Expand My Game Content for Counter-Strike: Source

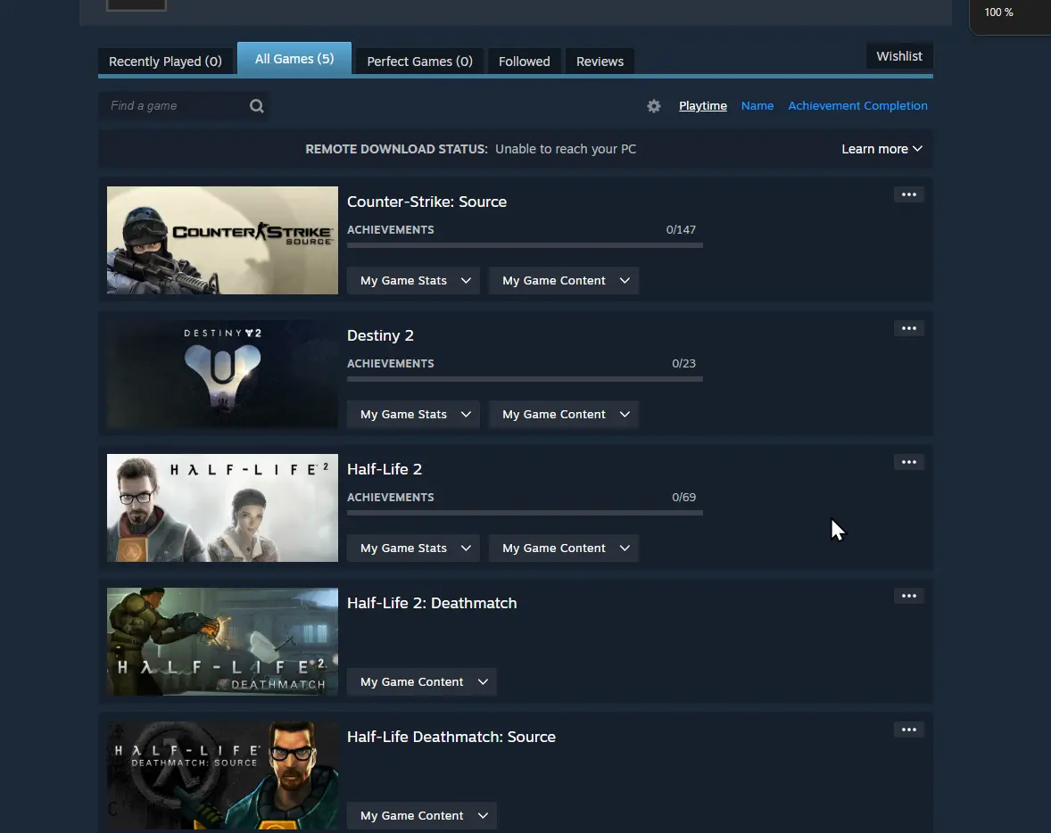tap(564, 280)
